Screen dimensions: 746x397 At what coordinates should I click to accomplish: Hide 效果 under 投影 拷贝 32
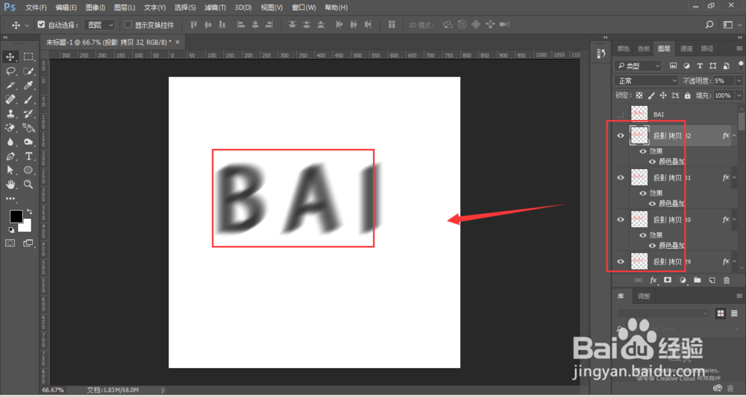(643, 151)
